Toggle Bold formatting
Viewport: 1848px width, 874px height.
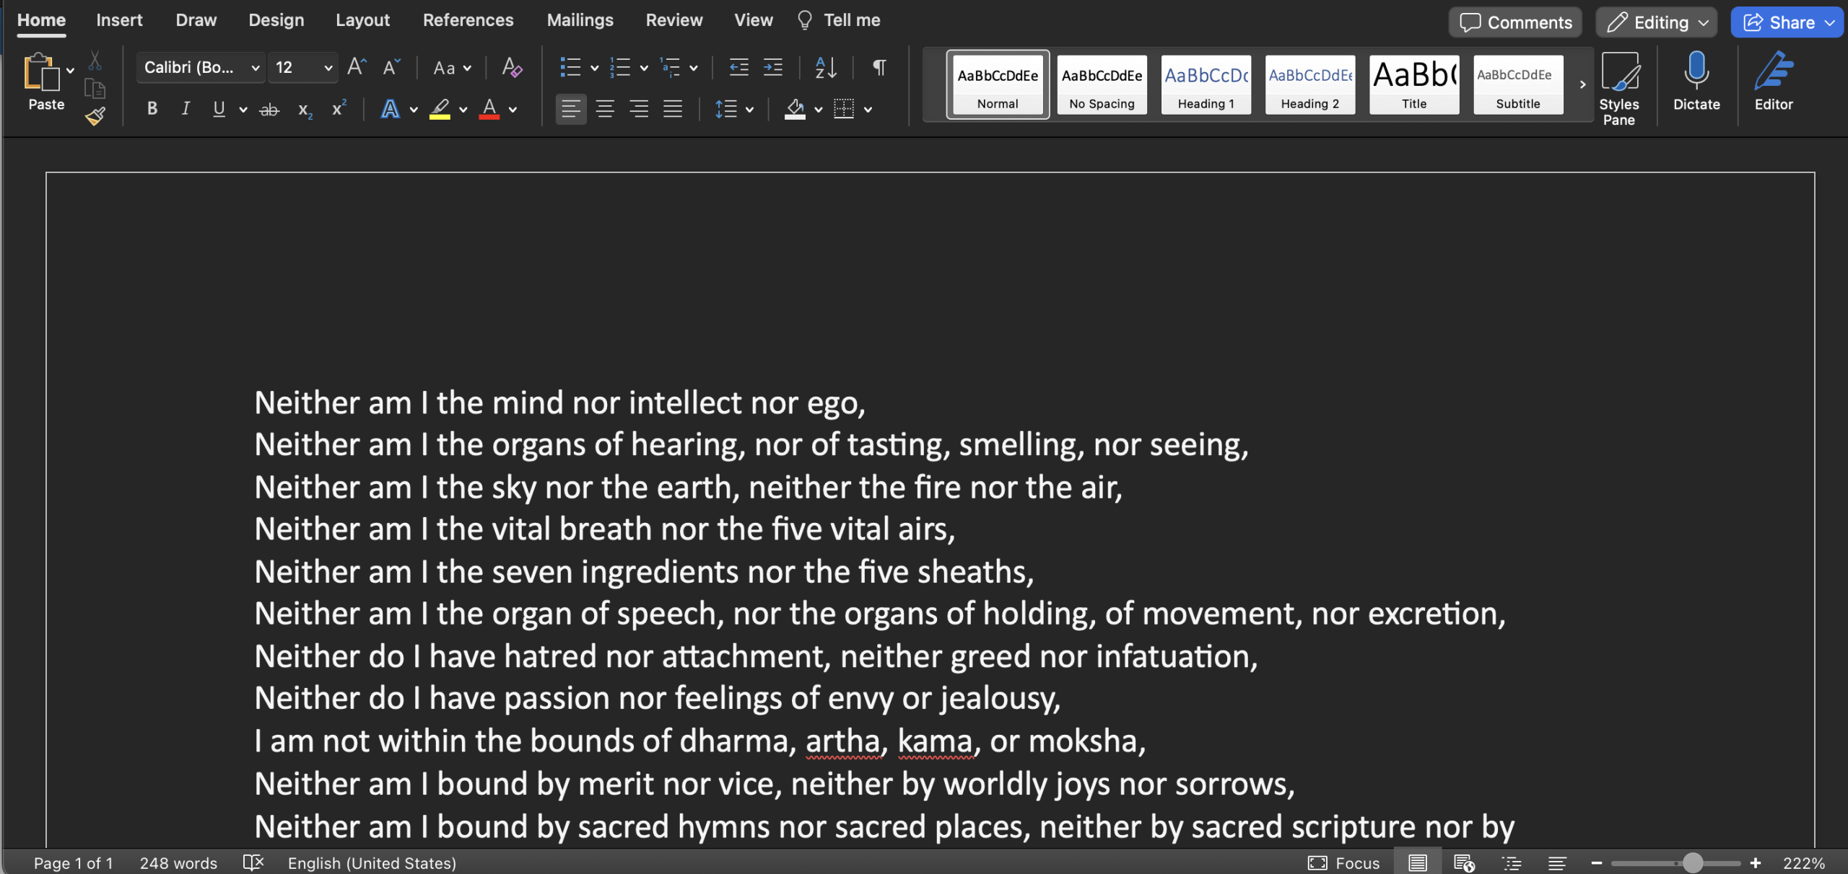[152, 109]
